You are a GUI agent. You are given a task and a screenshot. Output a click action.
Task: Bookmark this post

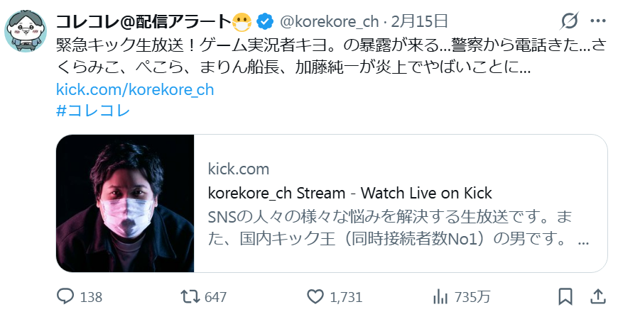coord(565,296)
